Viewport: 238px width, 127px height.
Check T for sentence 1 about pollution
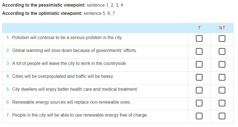(x=199, y=38)
